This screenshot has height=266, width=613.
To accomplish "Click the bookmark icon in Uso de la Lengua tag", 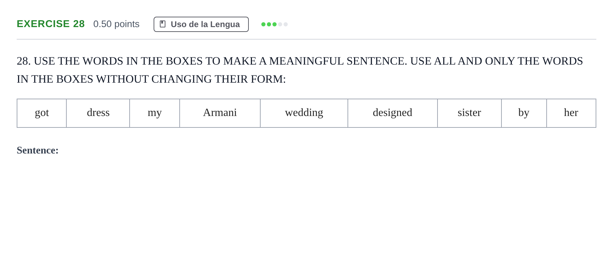I will (x=162, y=24).
